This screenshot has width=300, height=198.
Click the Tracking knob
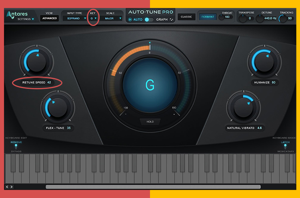pyautogui.click(x=282, y=18)
